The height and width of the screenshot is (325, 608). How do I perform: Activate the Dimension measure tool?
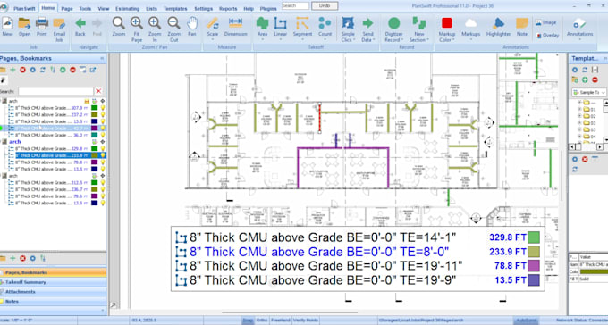click(x=235, y=27)
